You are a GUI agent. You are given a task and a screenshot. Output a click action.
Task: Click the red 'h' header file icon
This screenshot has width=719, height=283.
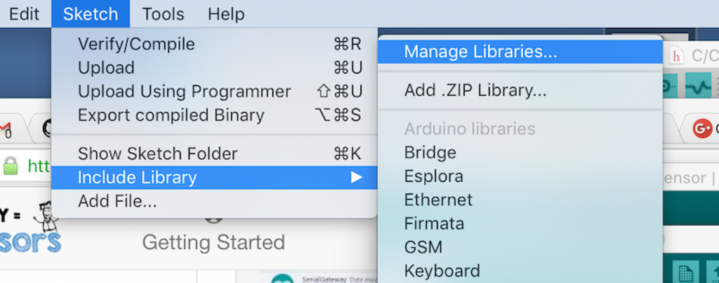click(677, 55)
